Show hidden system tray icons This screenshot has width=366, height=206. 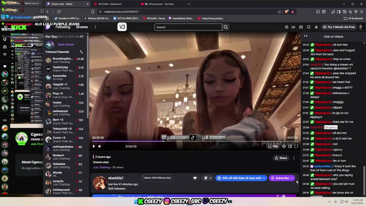[329, 201]
